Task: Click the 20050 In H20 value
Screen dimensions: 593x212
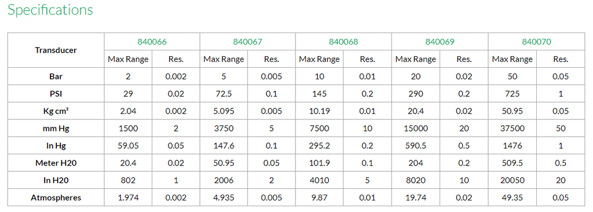Action: pos(513,180)
